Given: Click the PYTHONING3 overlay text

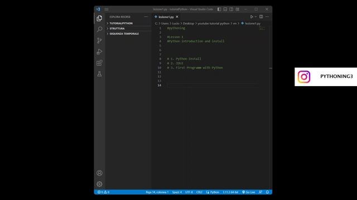Looking at the screenshot, I should tap(336, 77).
